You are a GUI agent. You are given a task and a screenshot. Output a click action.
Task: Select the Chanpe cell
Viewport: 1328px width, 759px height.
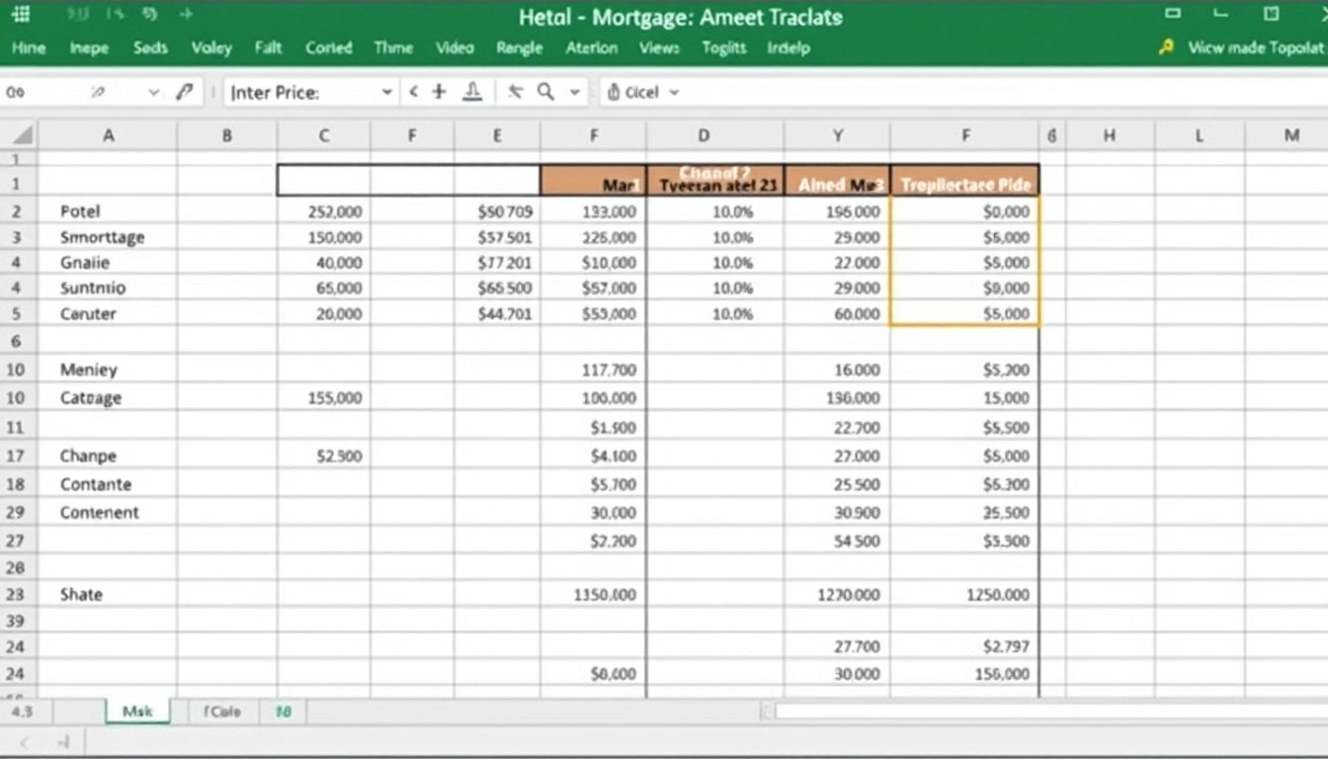point(108,457)
